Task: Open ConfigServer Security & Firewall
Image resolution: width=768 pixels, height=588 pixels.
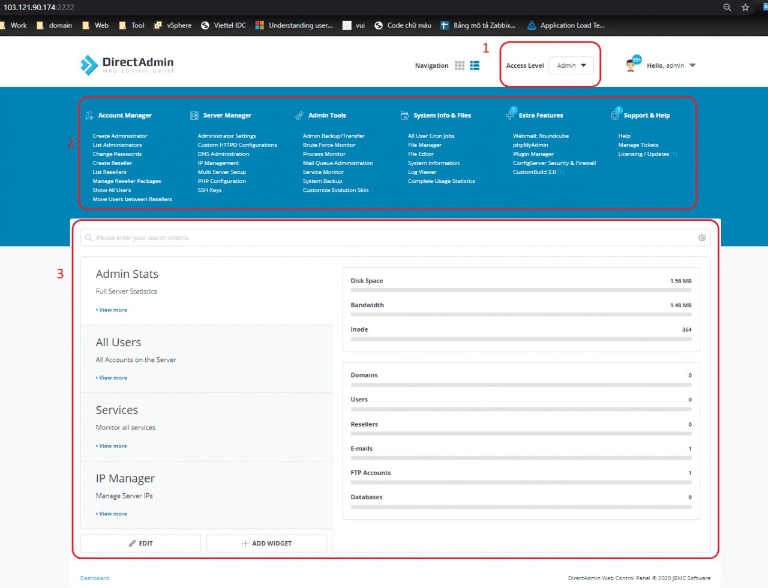Action: tap(554, 163)
